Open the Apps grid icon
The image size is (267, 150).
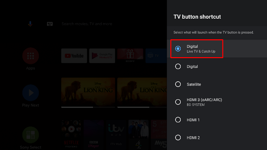point(31,56)
